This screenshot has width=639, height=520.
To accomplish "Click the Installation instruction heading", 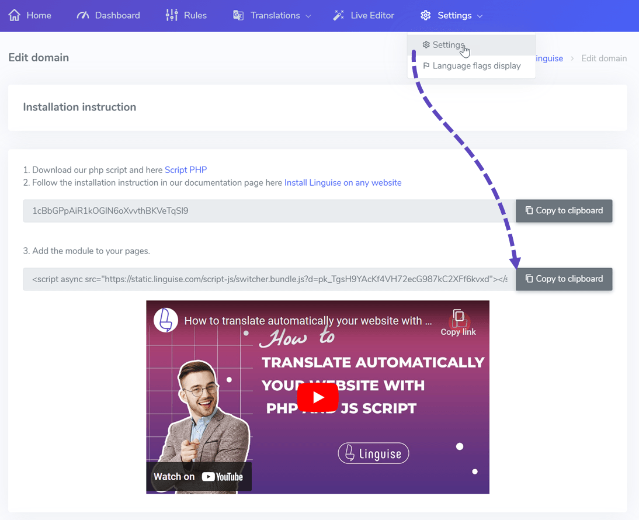I will (x=79, y=107).
